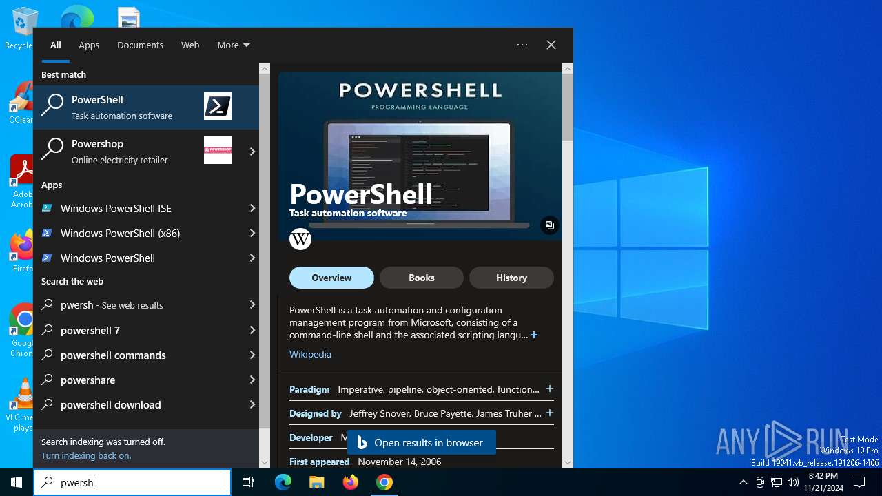Open Firefox from the taskbar

click(x=351, y=482)
